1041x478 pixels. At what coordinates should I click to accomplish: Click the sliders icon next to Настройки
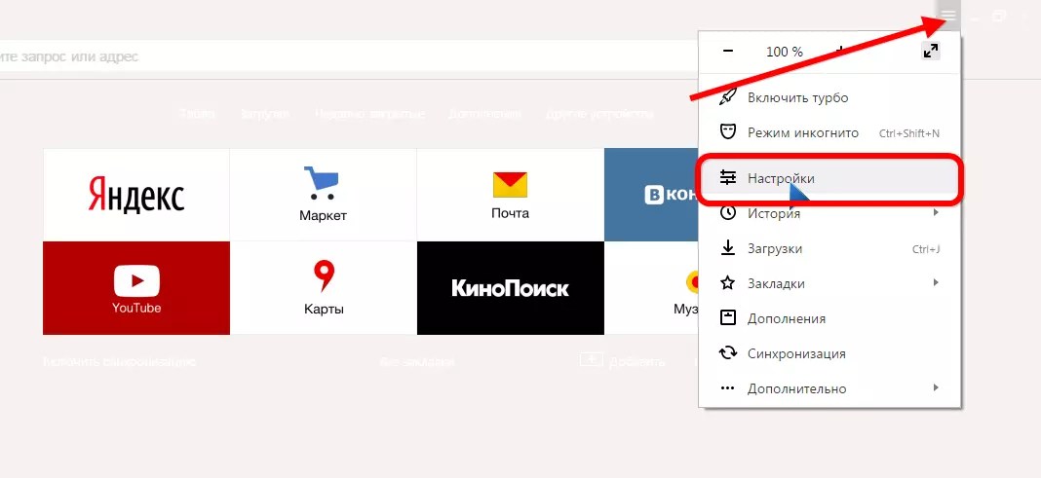[728, 178]
